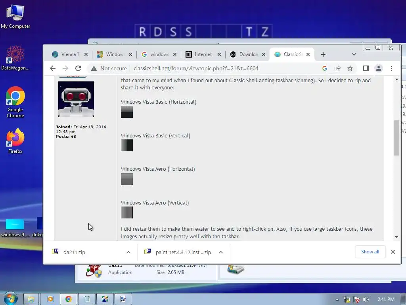Viewport: 406px width, 305px height.
Task: Click the Not secure warning indicator
Action: [x=109, y=68]
